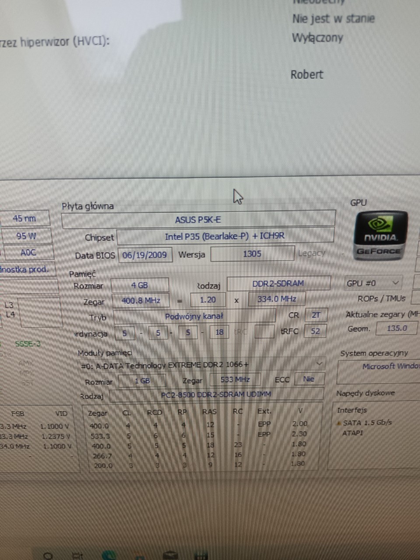420x560 pixels.
Task: Click the memory size 4 GB field
Action: pos(140,285)
